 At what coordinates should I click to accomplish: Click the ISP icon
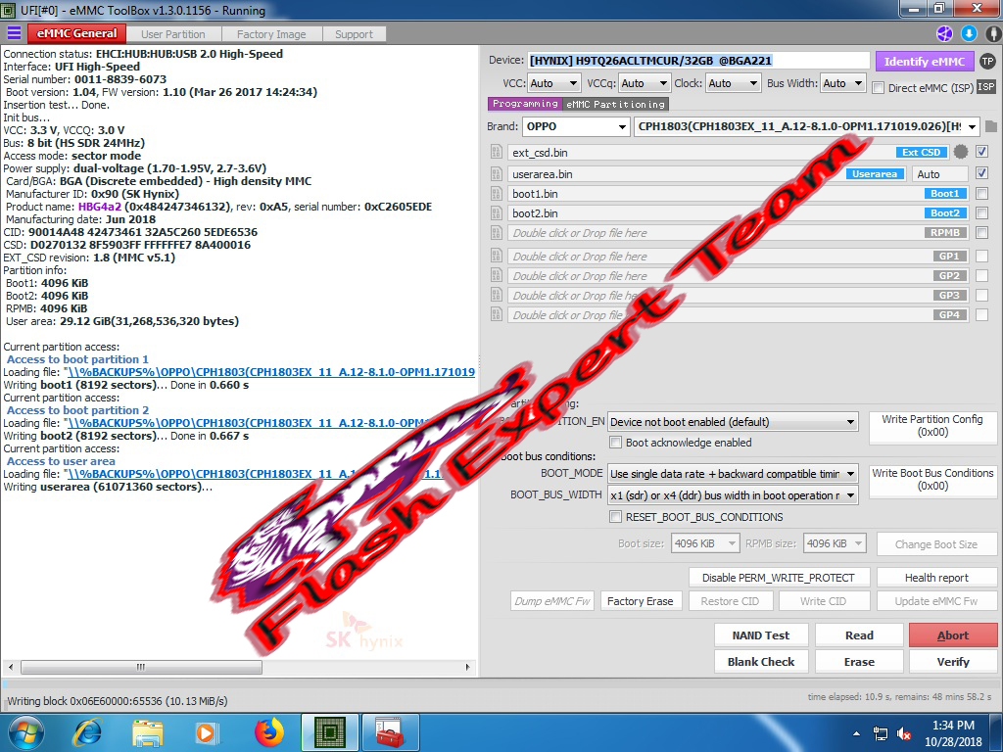pyautogui.click(x=986, y=86)
